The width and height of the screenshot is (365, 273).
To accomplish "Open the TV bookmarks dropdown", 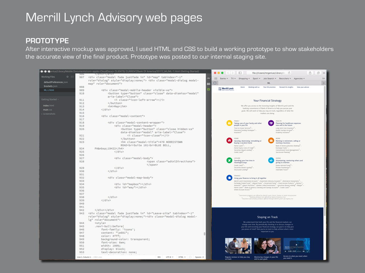I will pos(233,79).
